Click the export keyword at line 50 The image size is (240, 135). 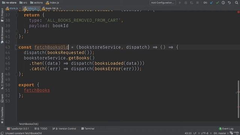coord(26,85)
